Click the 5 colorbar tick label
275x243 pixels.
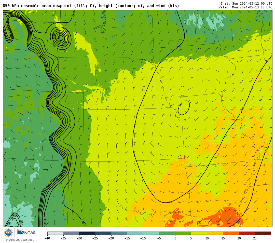(191, 238)
